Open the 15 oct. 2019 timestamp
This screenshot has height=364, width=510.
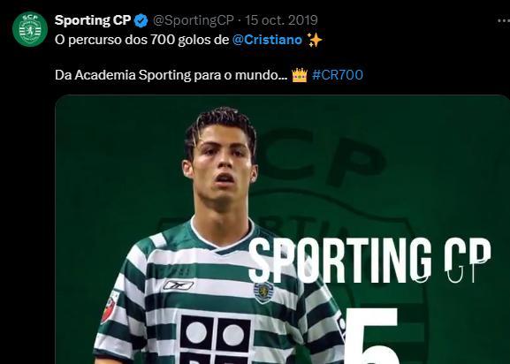click(281, 20)
